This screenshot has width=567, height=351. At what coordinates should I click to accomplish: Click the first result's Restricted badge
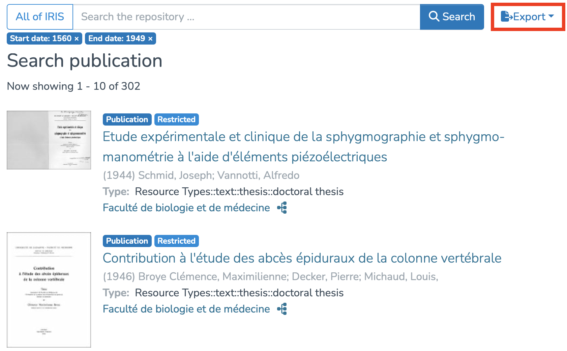coord(176,119)
